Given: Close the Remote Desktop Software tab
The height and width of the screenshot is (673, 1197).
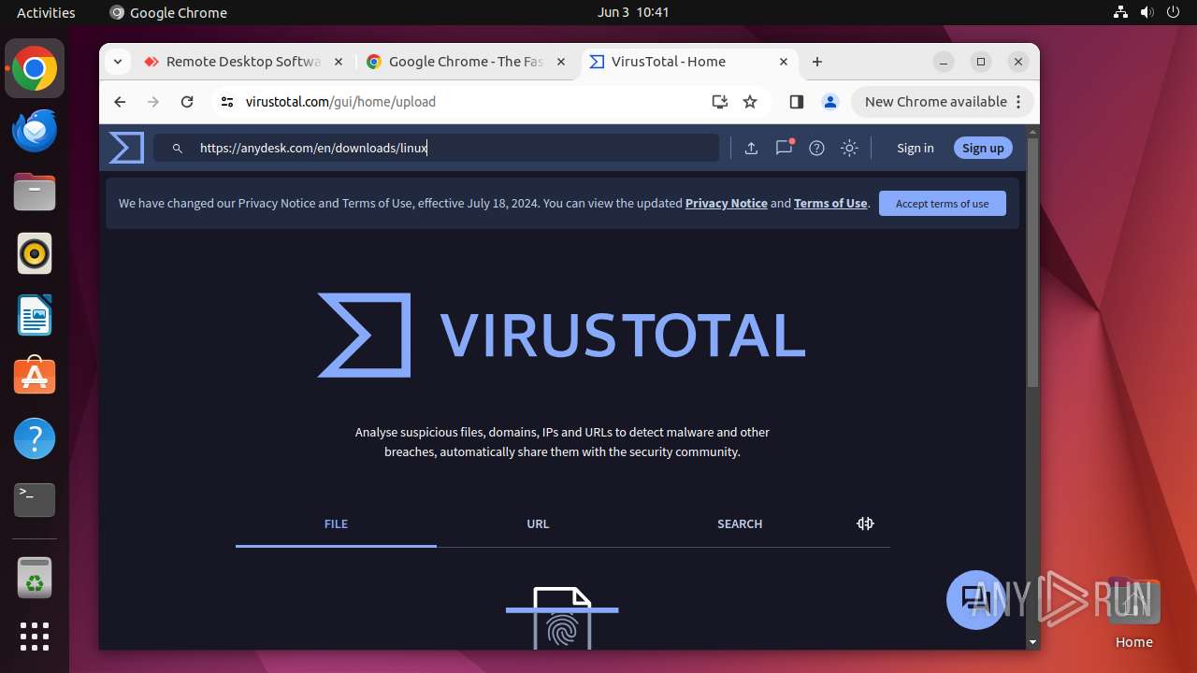Looking at the screenshot, I should 338,62.
